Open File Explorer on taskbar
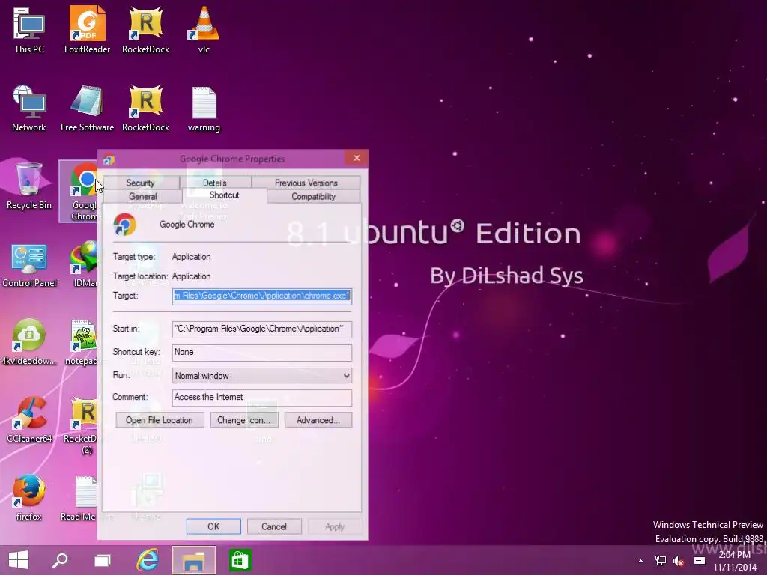 (x=194, y=560)
